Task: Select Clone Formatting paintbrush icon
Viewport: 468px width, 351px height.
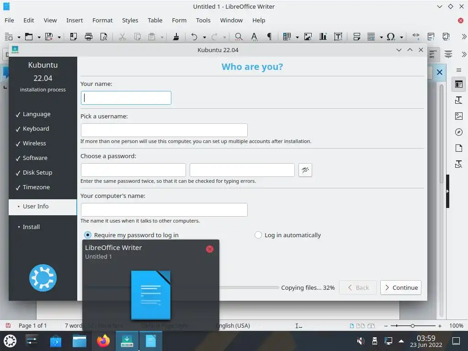Action: [x=176, y=37]
